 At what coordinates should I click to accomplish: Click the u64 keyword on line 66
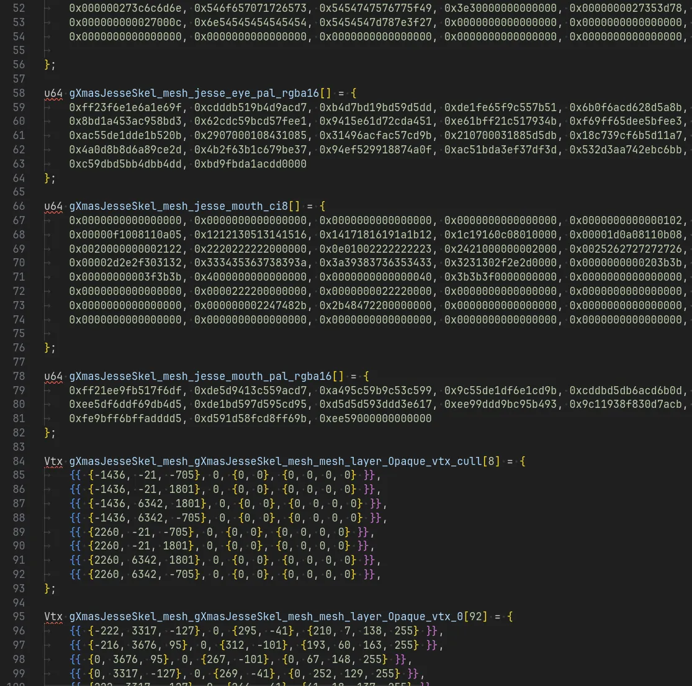pyautogui.click(x=53, y=206)
